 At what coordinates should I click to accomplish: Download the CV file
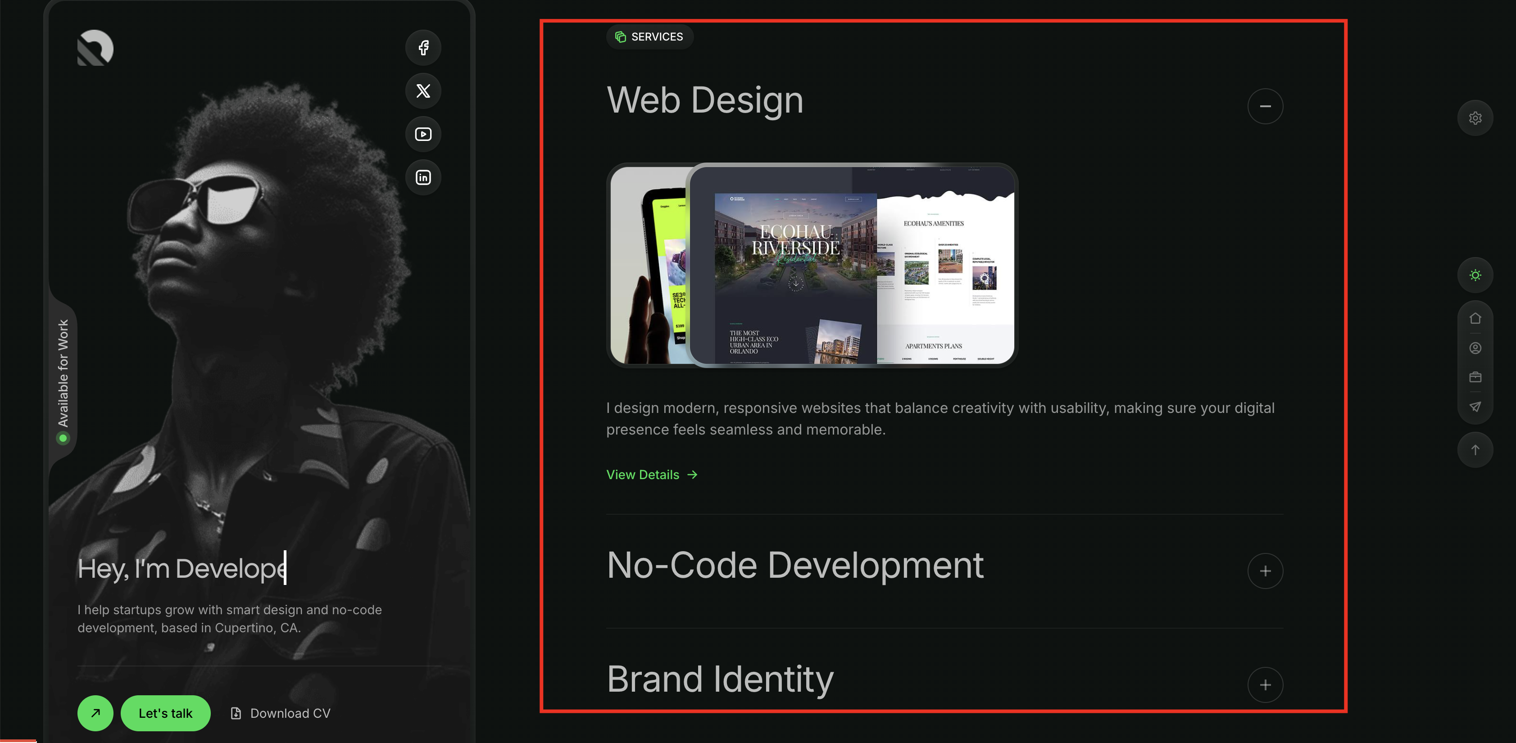281,713
